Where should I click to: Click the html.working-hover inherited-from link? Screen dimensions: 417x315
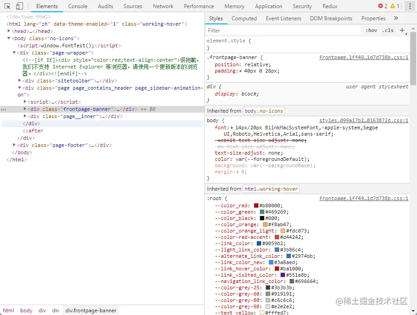click(271, 189)
